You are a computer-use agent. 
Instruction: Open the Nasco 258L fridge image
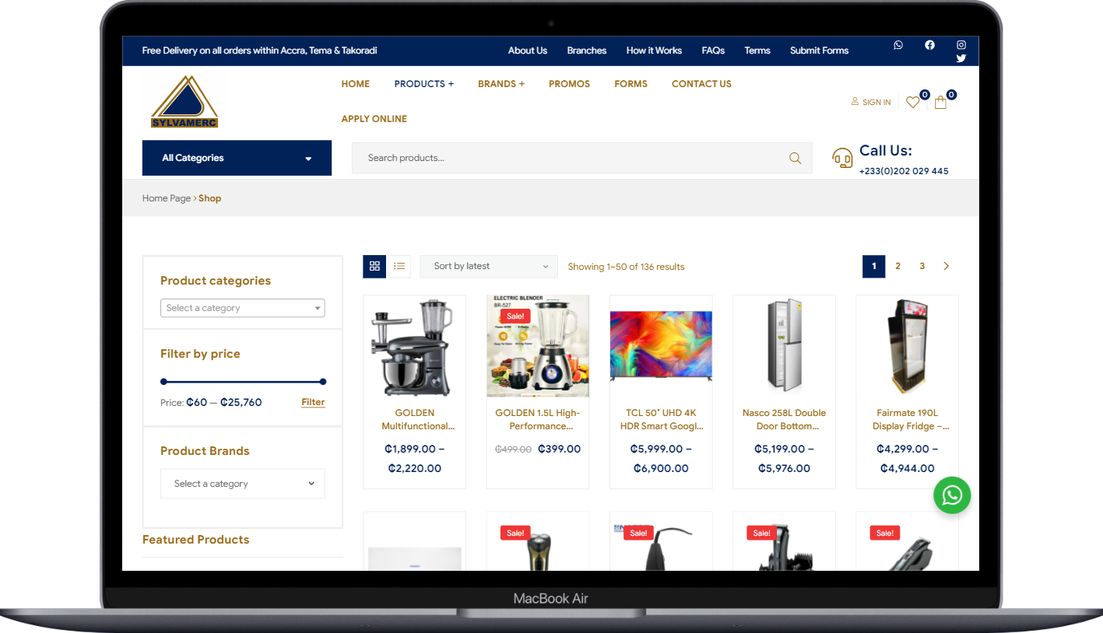click(784, 346)
